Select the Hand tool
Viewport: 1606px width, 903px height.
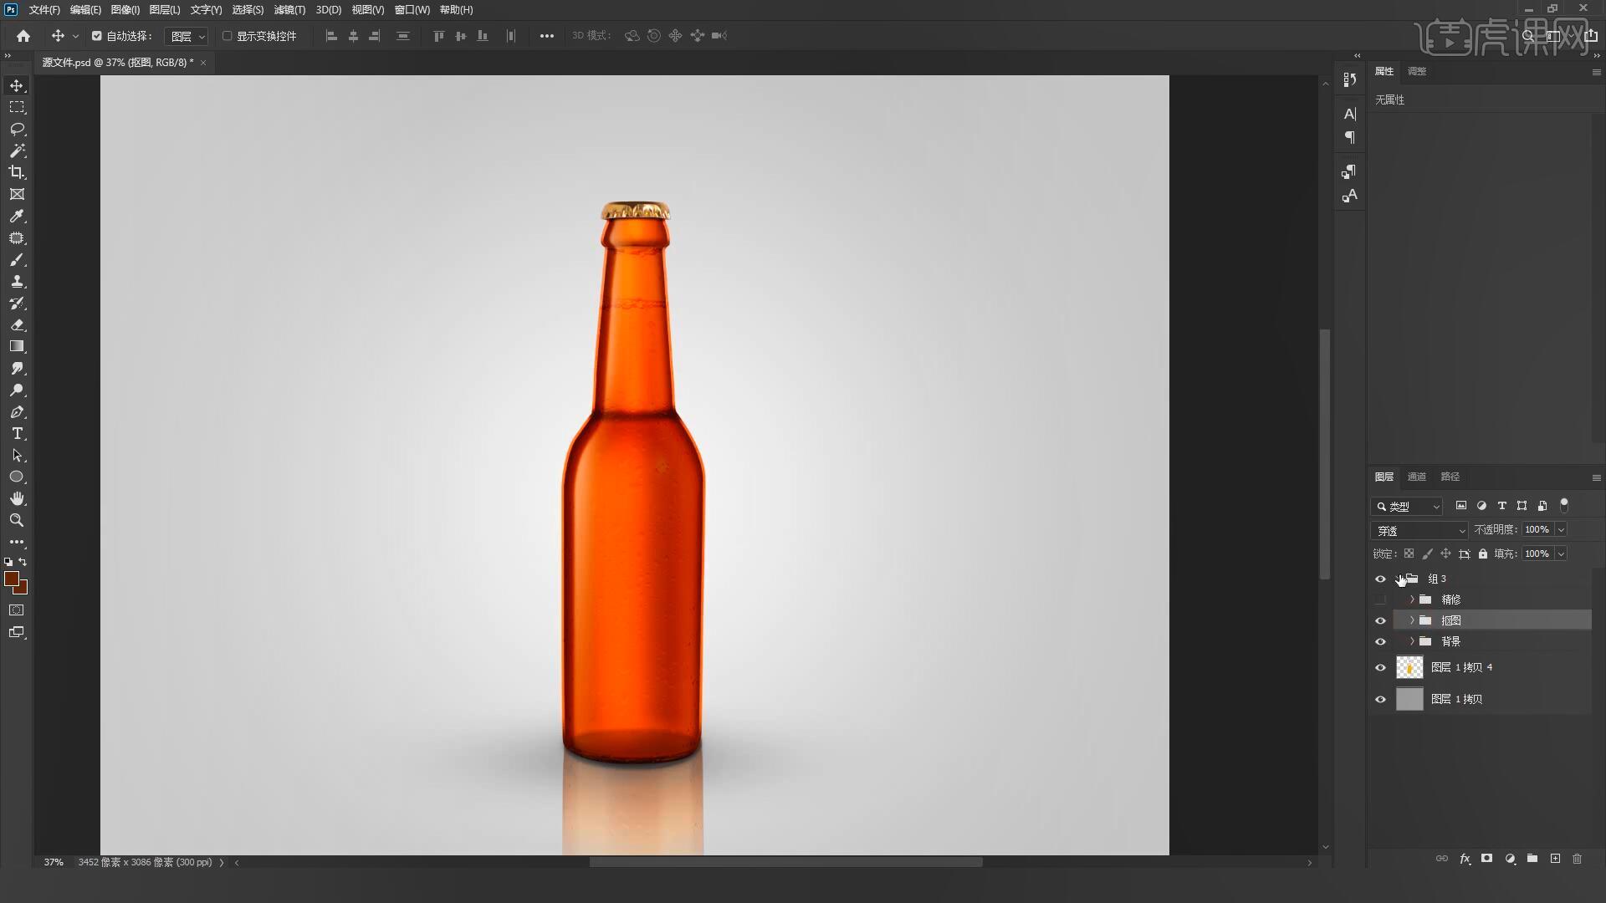pos(17,498)
